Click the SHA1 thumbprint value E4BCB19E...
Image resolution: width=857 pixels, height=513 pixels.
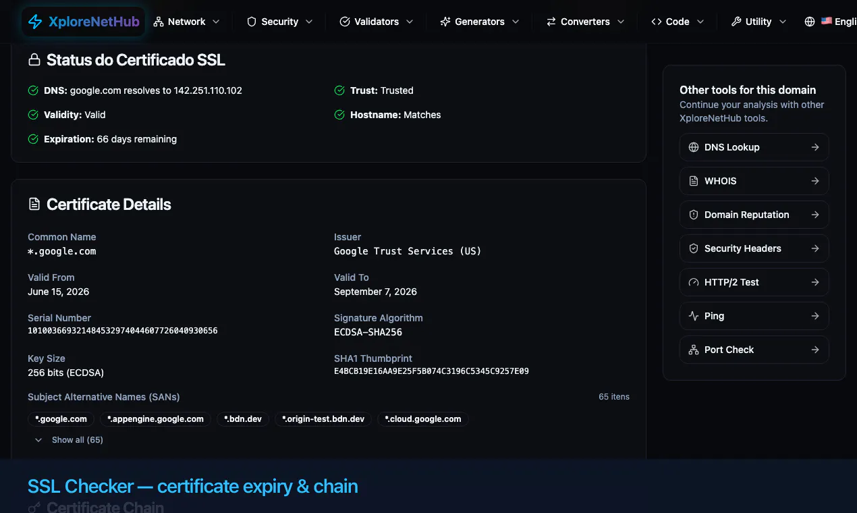coord(431,371)
